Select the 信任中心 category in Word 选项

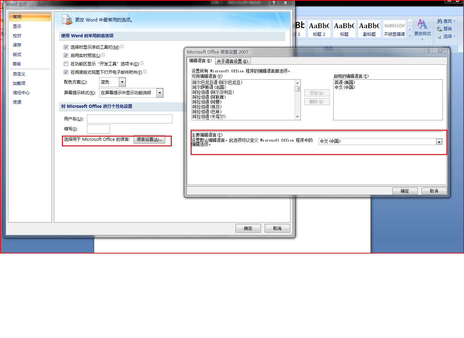pyautogui.click(x=30, y=92)
